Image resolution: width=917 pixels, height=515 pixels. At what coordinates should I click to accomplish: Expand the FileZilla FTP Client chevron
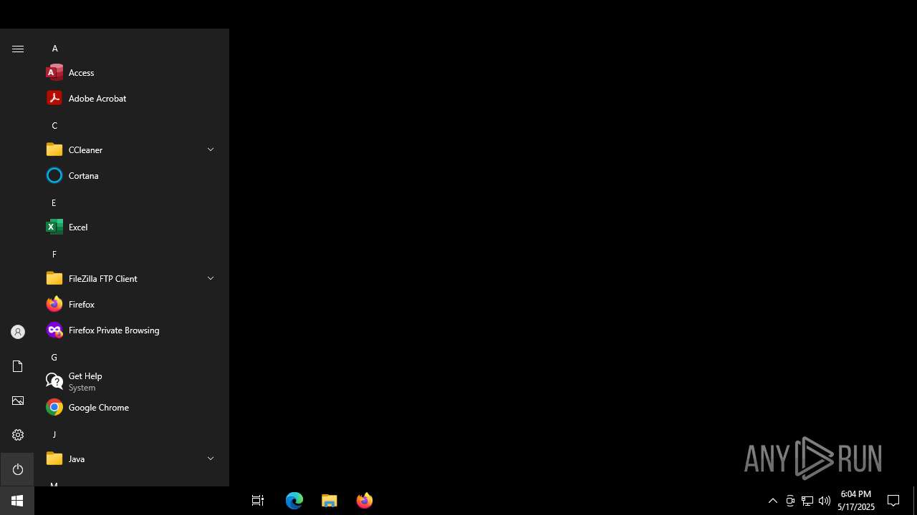tap(211, 278)
